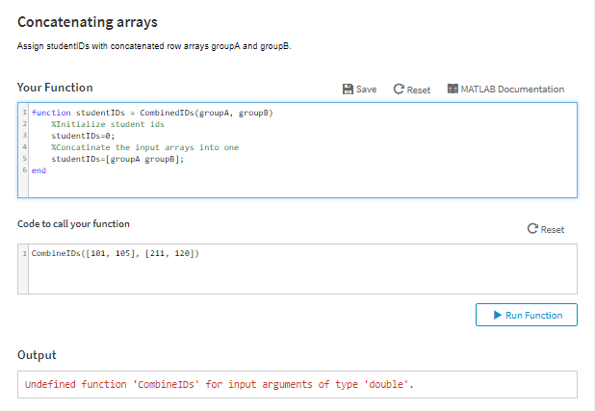
Task: Click the play triangle on Run Function
Action: pyautogui.click(x=498, y=315)
